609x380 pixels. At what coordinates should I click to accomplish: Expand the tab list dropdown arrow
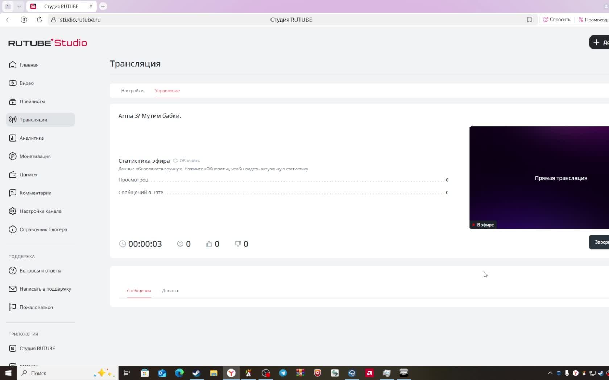[x=19, y=6]
